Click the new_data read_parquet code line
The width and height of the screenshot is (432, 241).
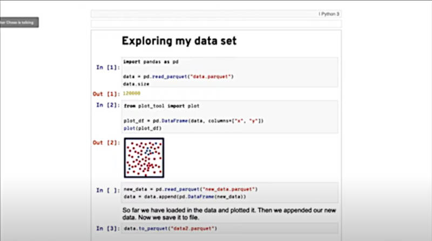[191, 189]
